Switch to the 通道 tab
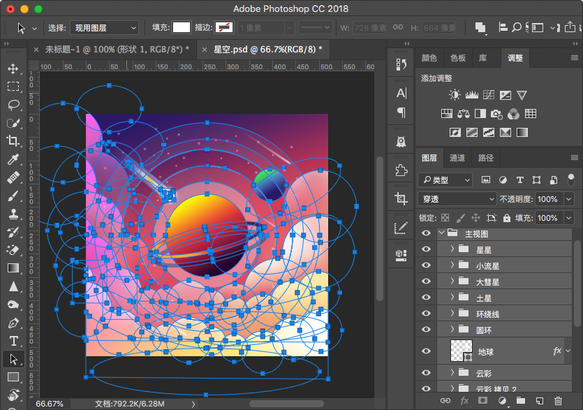The height and width of the screenshot is (410, 583). coord(457,158)
